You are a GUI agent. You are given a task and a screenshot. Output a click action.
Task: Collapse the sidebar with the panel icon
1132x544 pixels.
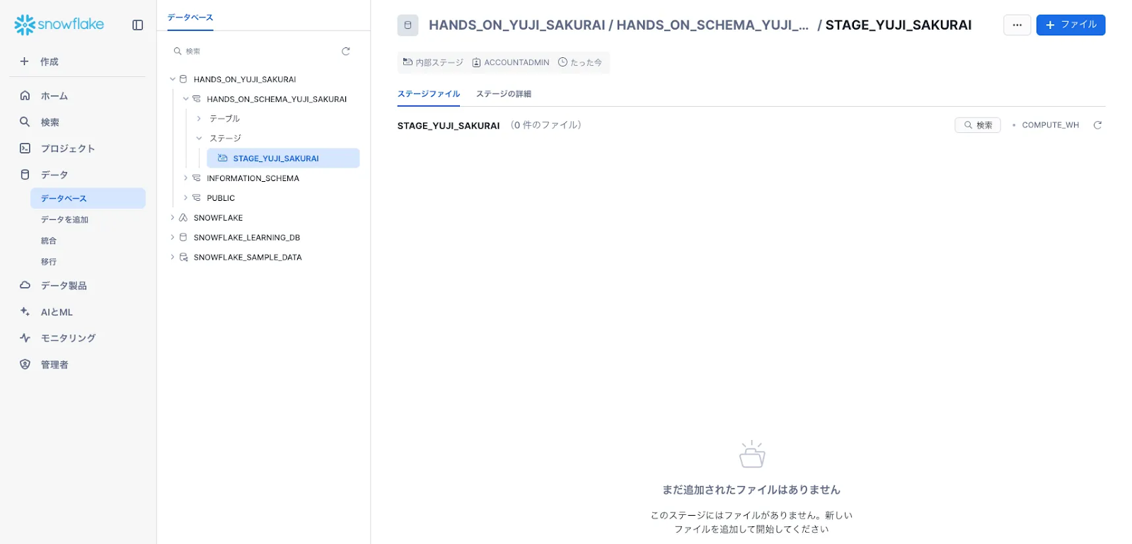click(138, 25)
